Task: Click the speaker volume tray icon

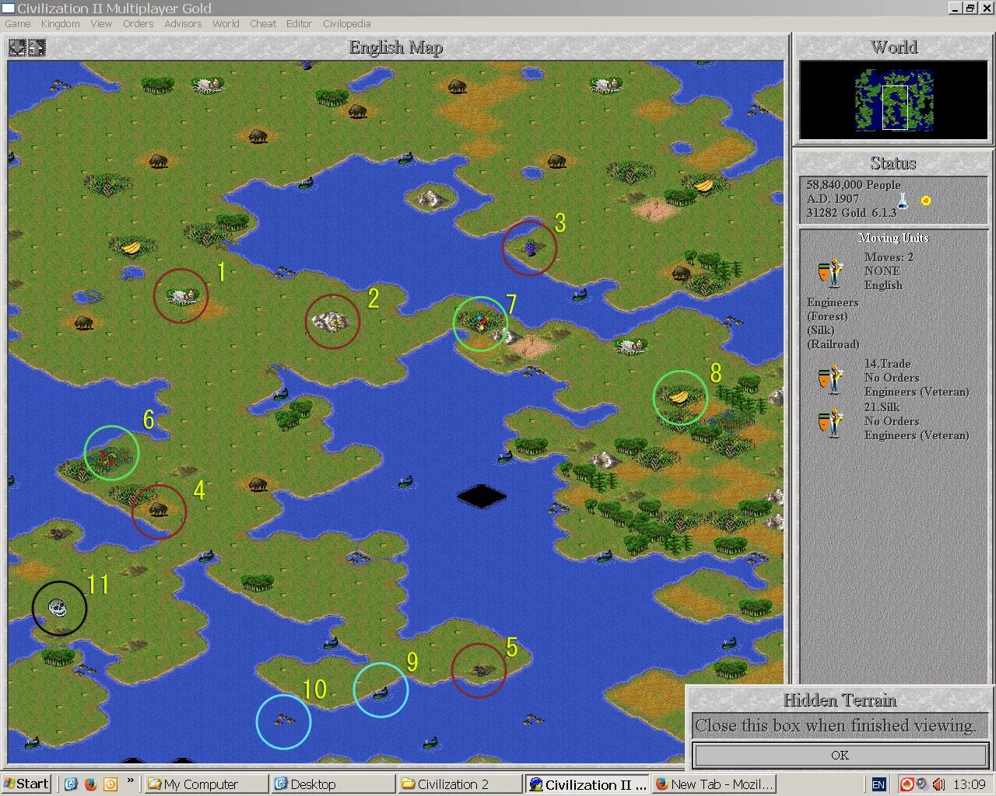Action: point(938,784)
